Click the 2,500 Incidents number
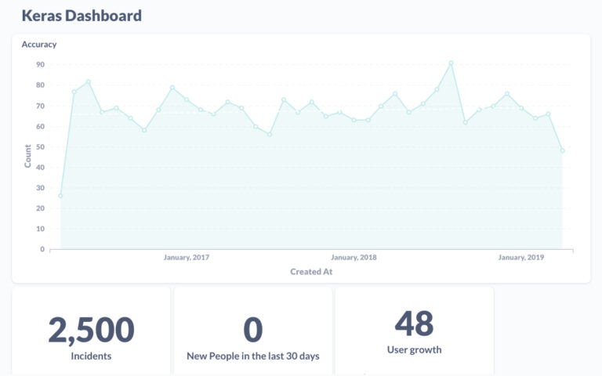This screenshot has width=602, height=376. point(92,330)
